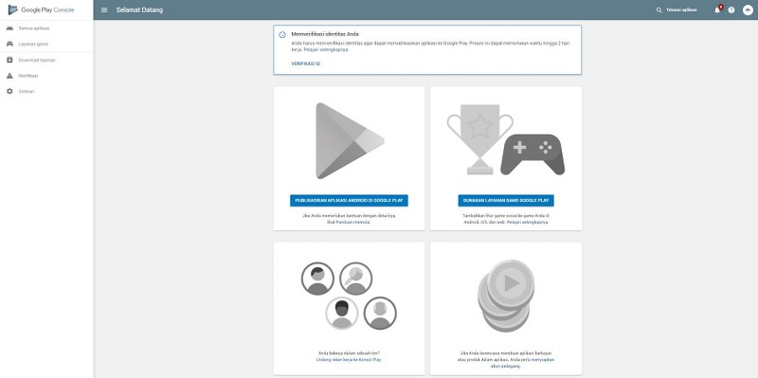758x378 pixels.
Task: Click the team avatars illustration
Action: (349, 296)
